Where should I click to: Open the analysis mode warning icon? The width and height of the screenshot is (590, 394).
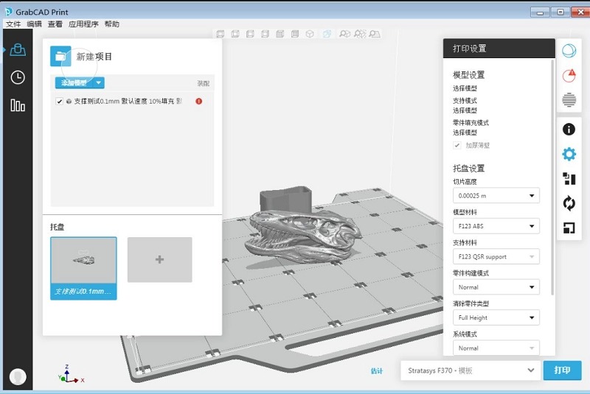coord(569,75)
